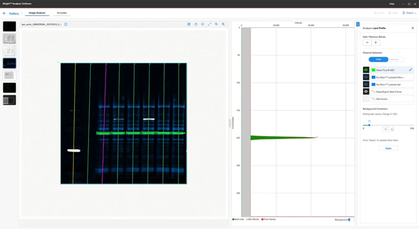Switch channel selection to Grayscale
The height and width of the screenshot is (229, 419).
[x=394, y=59]
